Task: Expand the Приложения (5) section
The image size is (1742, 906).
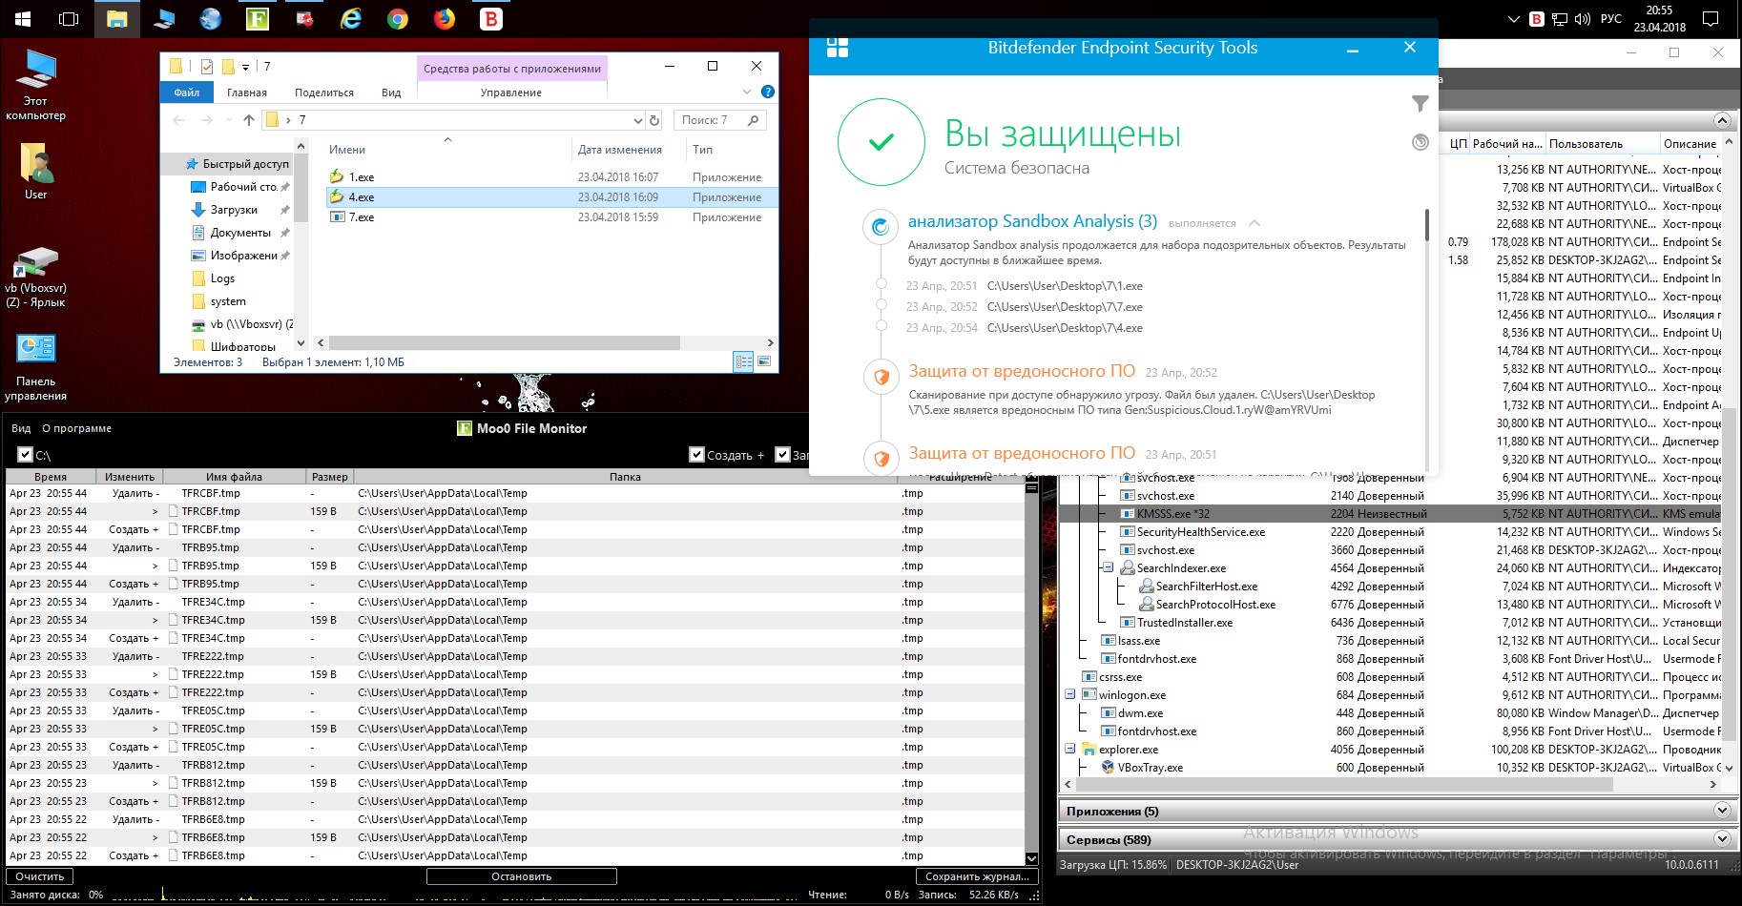Action: coord(1721,811)
